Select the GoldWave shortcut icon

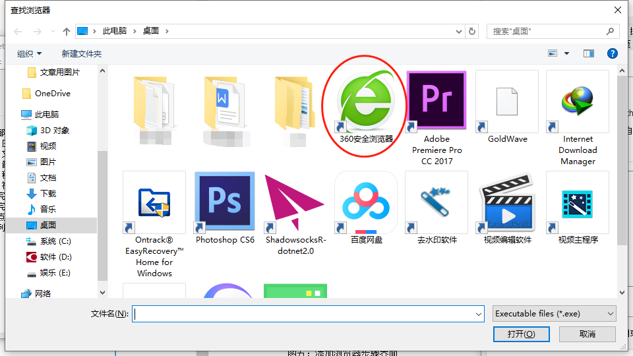click(x=507, y=102)
